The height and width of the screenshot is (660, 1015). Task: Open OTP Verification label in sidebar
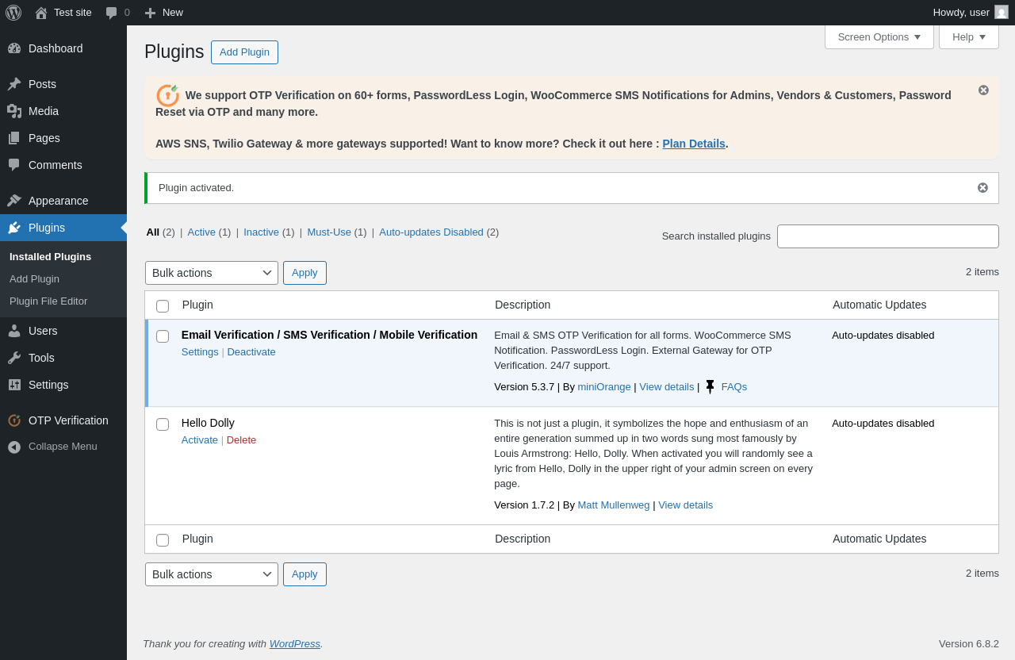(68, 420)
